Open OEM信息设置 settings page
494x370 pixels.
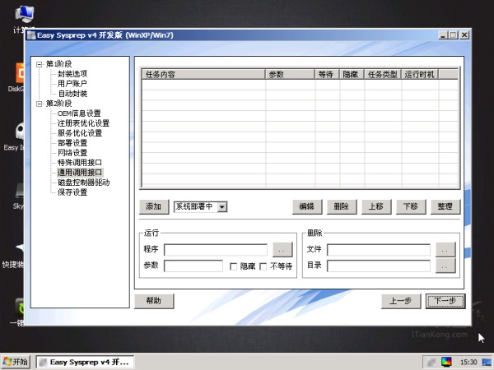[79, 113]
